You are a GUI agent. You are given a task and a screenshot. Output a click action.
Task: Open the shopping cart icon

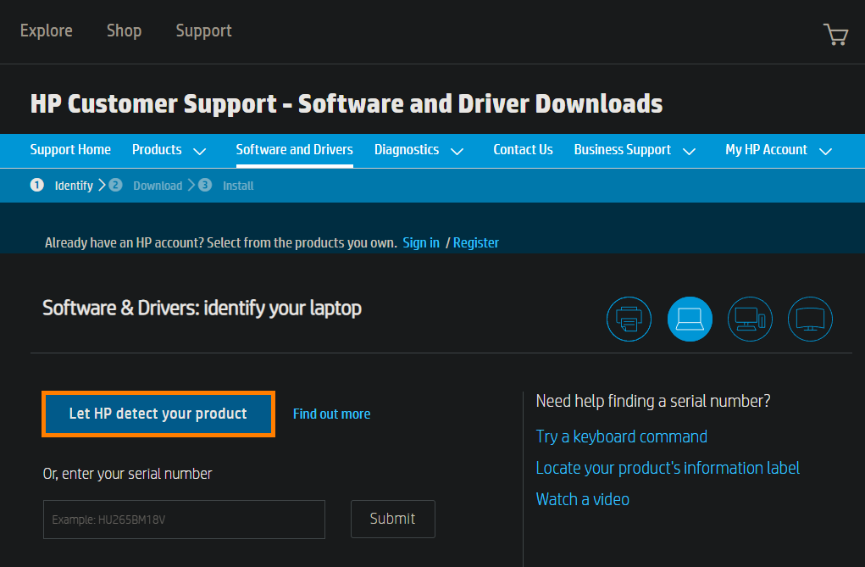pos(835,34)
